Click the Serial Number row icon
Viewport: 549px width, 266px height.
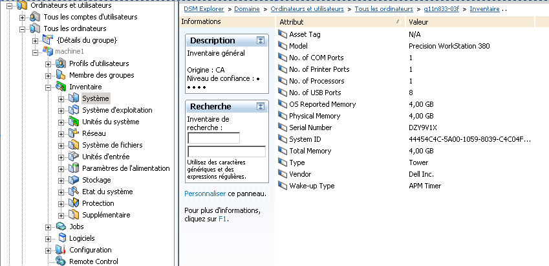coord(283,127)
